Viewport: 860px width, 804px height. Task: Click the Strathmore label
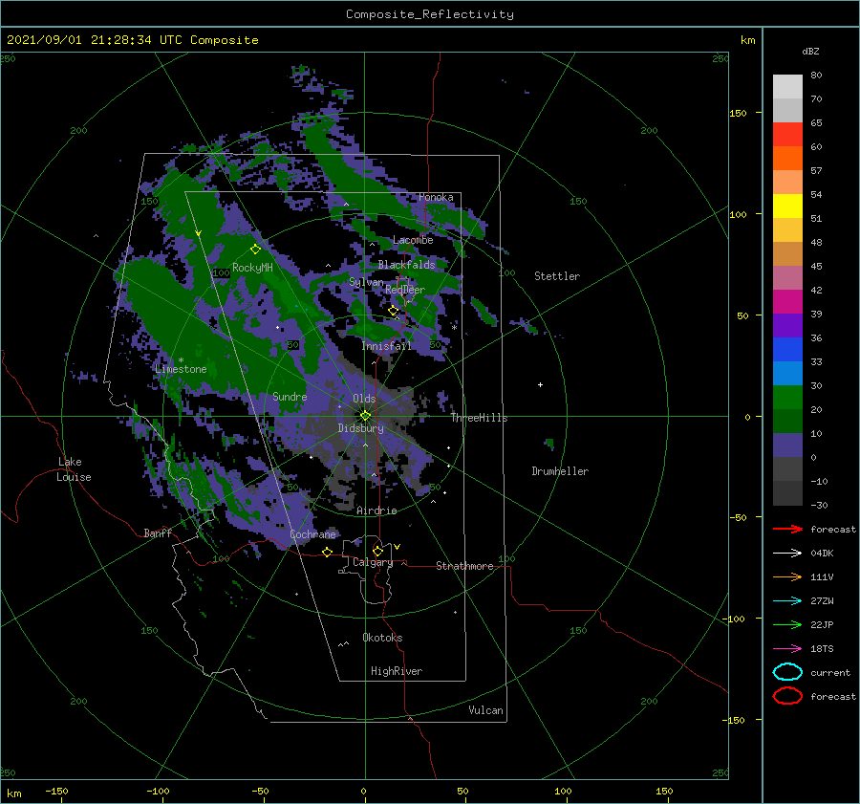tap(464, 566)
